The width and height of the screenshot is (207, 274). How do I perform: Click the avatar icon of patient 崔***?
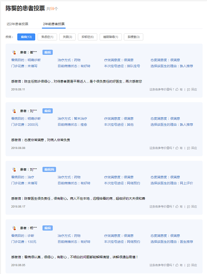14,52
